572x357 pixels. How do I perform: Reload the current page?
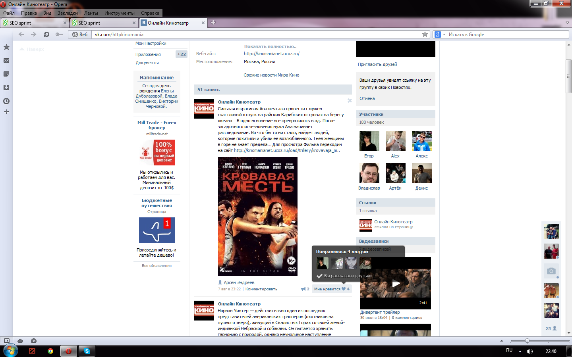46,35
